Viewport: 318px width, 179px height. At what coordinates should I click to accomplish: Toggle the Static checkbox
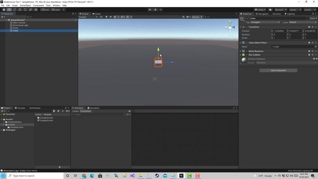(x=309, y=18)
